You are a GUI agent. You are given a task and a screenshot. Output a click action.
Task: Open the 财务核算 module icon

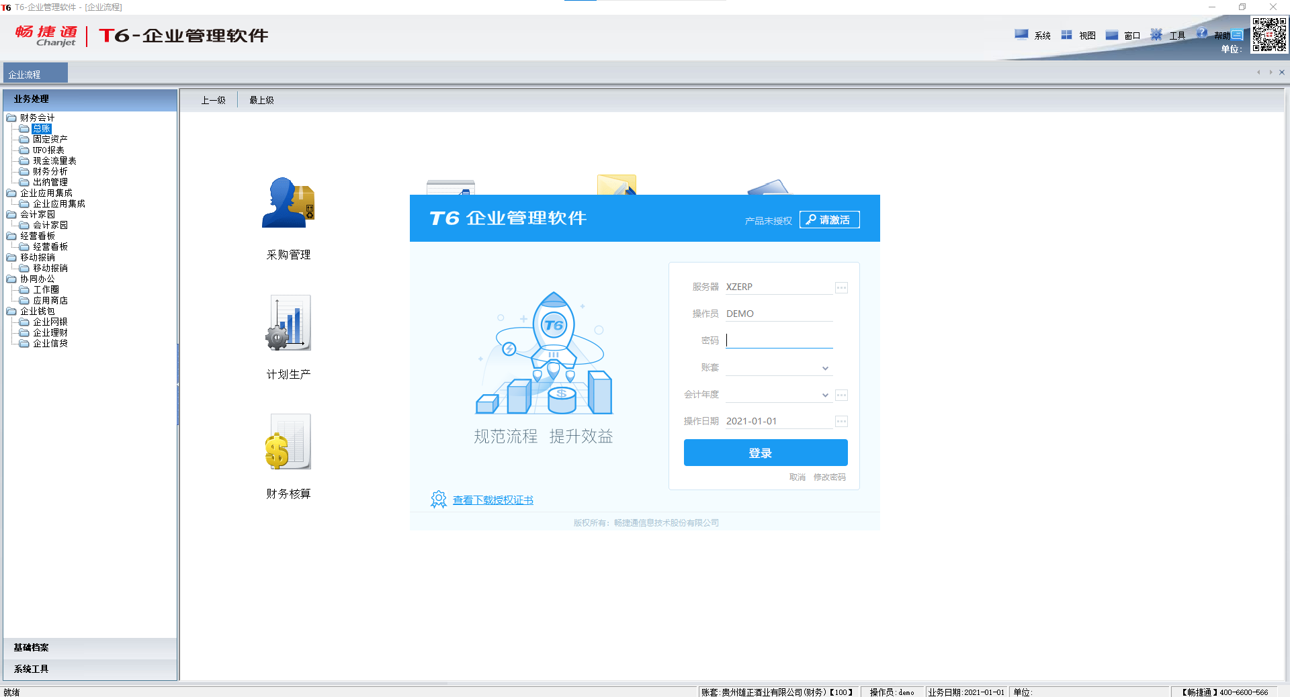[x=288, y=442]
